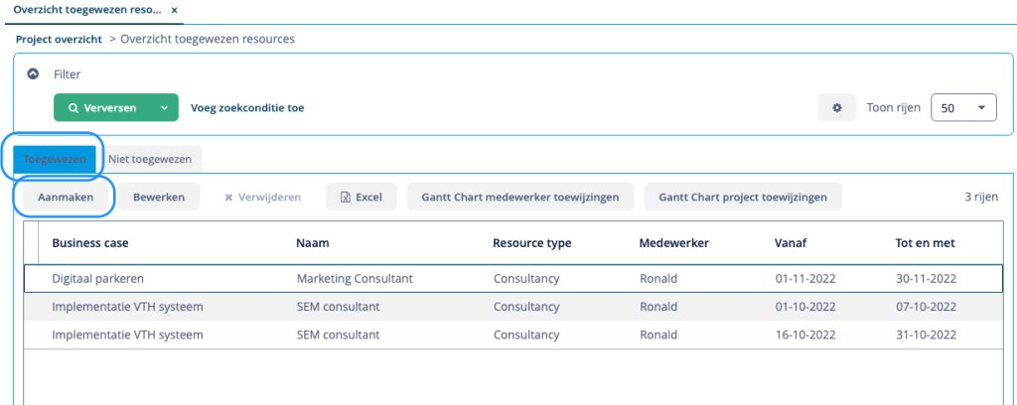Go to Project overzicht breadcrumb

click(59, 39)
